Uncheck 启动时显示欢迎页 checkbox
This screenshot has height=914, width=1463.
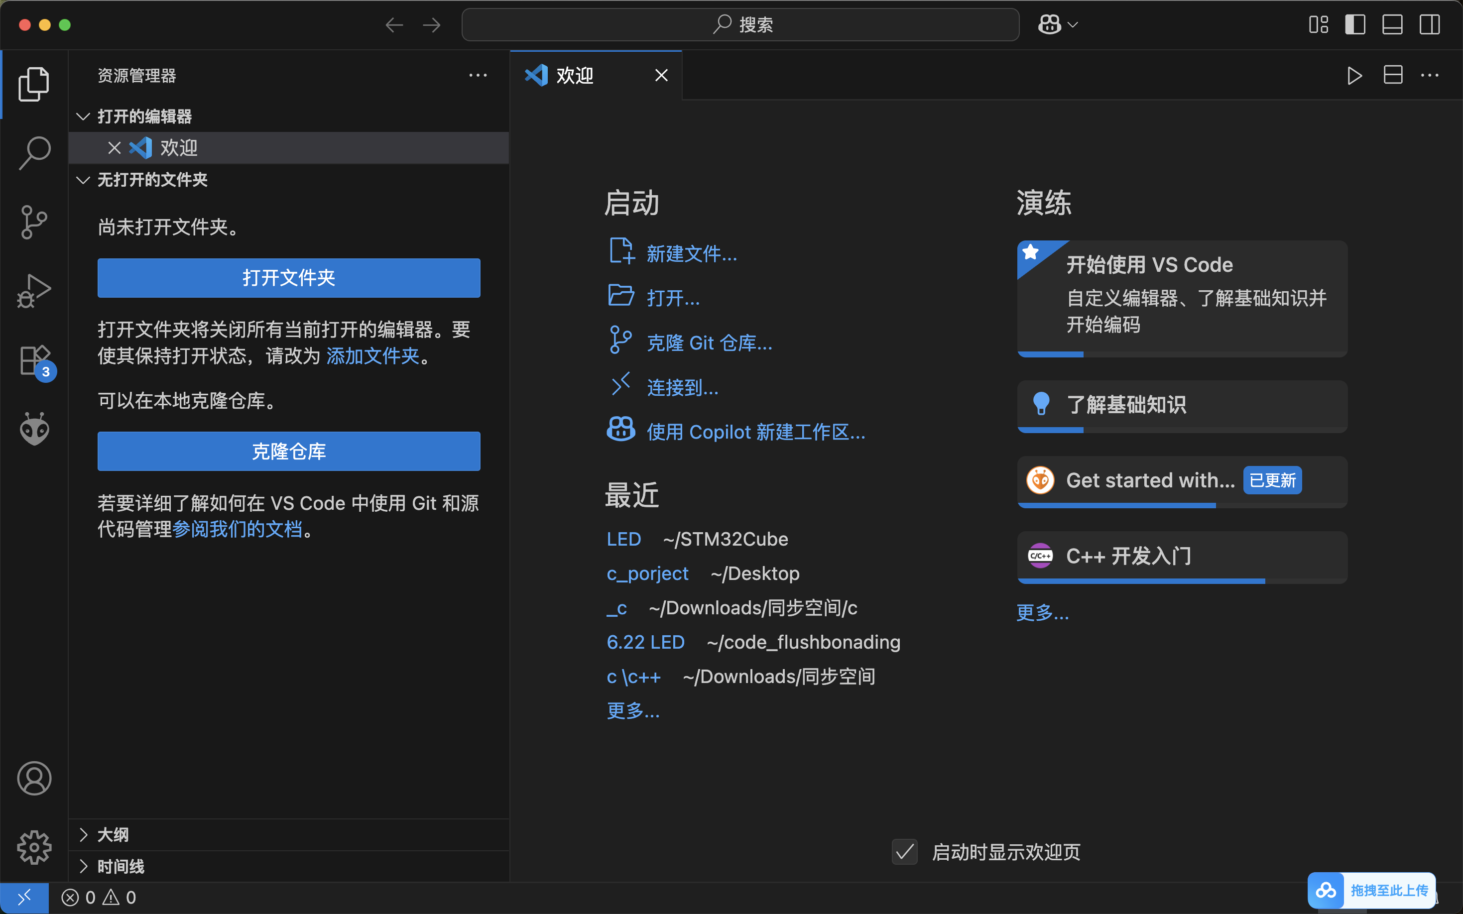(x=905, y=852)
